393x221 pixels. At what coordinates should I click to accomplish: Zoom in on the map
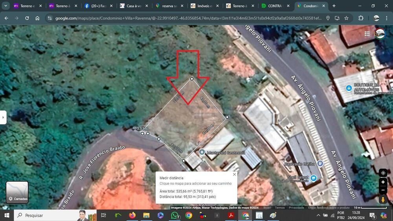point(383,182)
